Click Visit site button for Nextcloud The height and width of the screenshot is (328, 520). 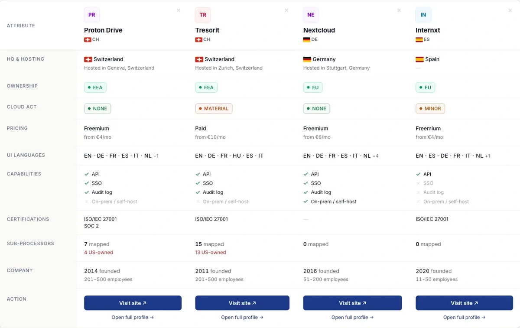pos(352,303)
